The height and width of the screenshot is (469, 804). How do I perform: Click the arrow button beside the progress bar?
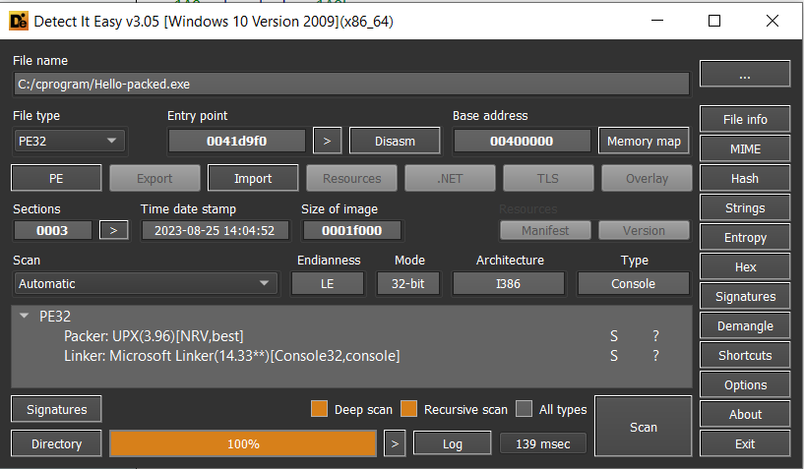(x=395, y=443)
